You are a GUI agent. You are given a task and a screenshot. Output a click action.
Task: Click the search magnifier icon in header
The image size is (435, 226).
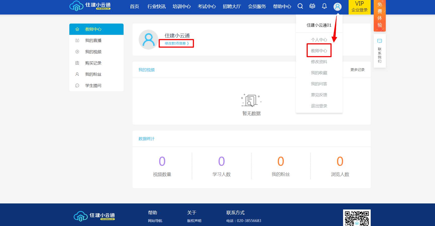(300, 6)
